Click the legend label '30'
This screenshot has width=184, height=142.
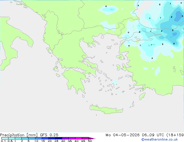point(63,141)
